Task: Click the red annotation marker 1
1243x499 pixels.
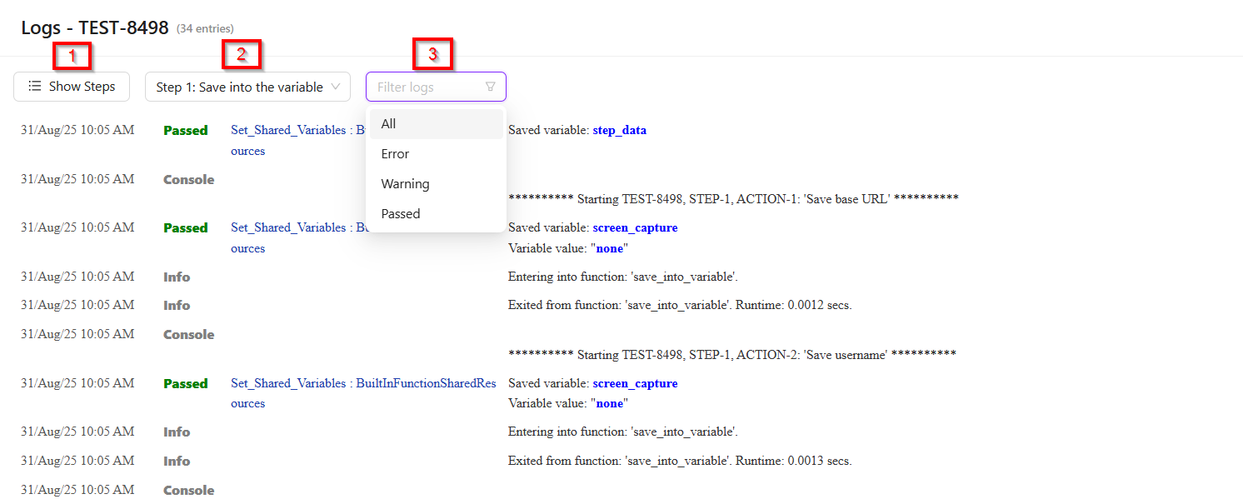Action: pyautogui.click(x=72, y=56)
